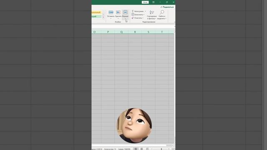Select column Q header
The image size is (267, 150).
(121, 32)
